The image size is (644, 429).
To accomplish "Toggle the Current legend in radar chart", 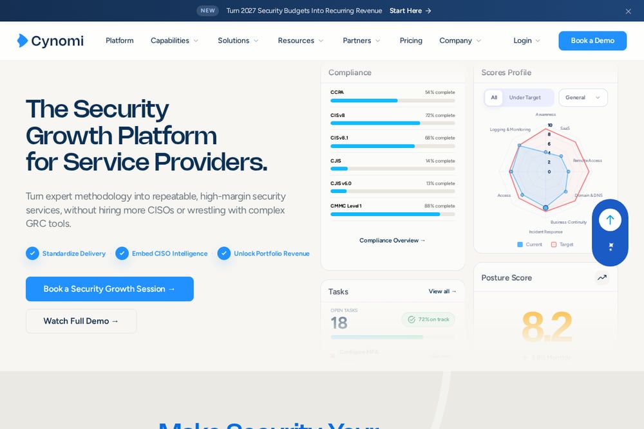I will coord(529,244).
